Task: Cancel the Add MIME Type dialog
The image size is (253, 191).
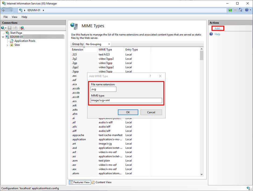Action: point(151,112)
